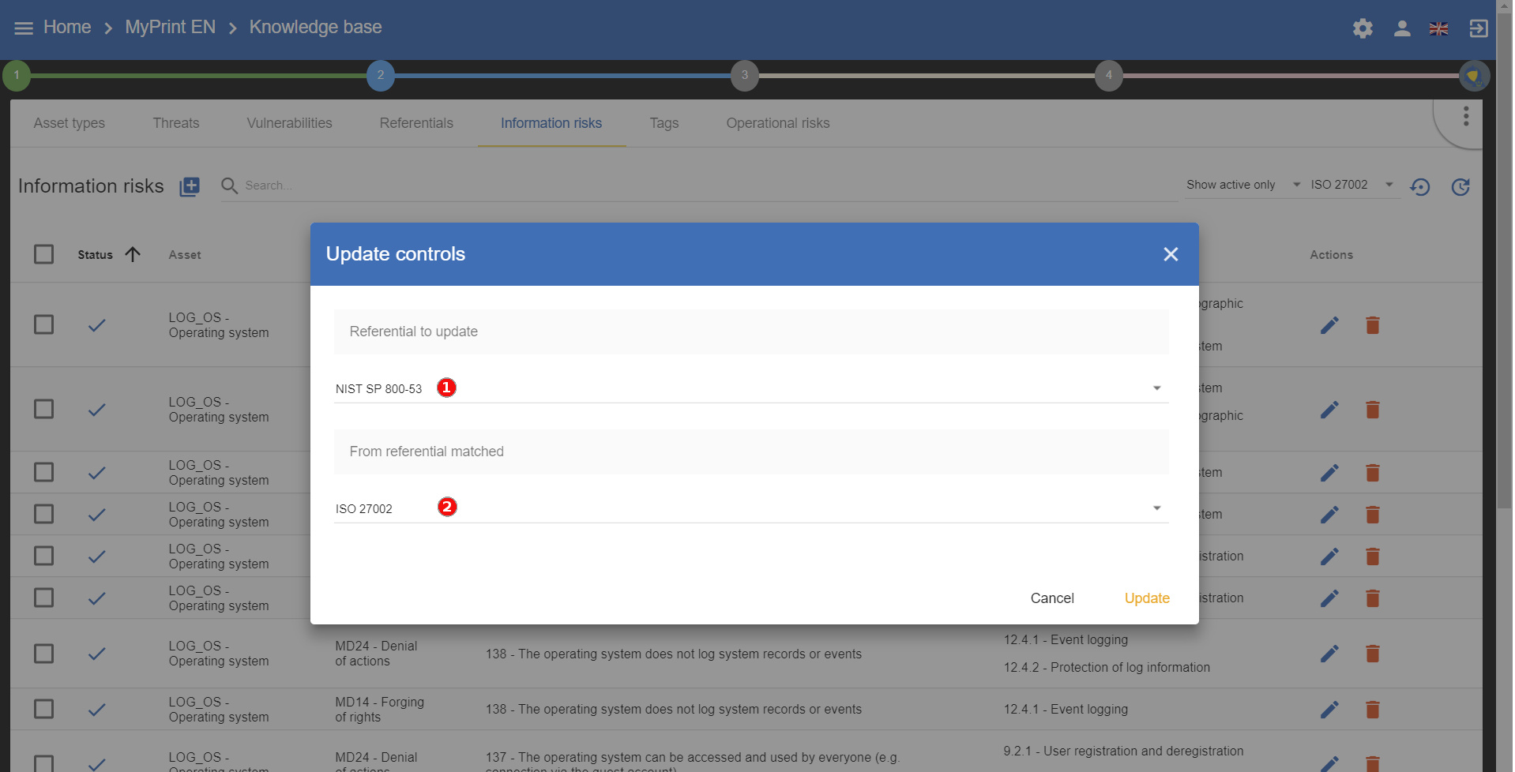Click the Update button in dialog

[x=1146, y=598]
